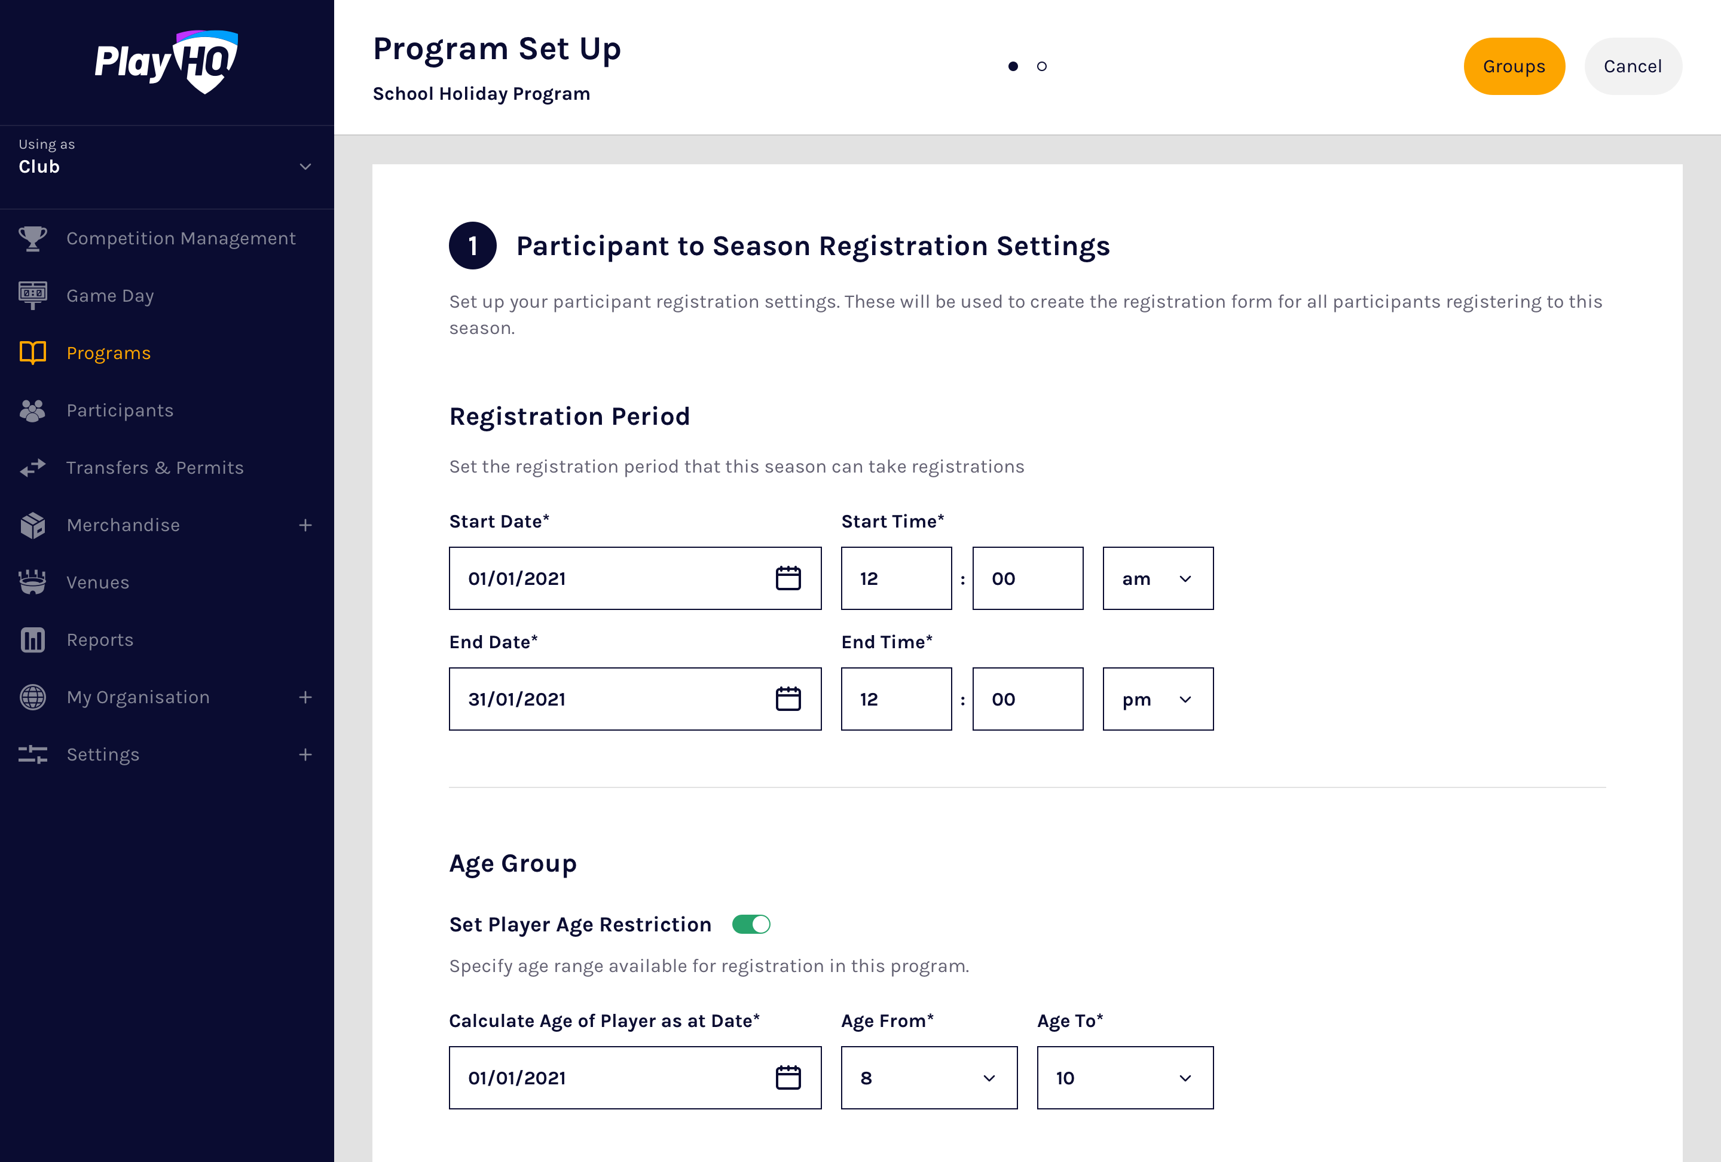Viewport: 1721px width, 1162px height.
Task: Go to Transfers & Permits
Action: (x=155, y=468)
